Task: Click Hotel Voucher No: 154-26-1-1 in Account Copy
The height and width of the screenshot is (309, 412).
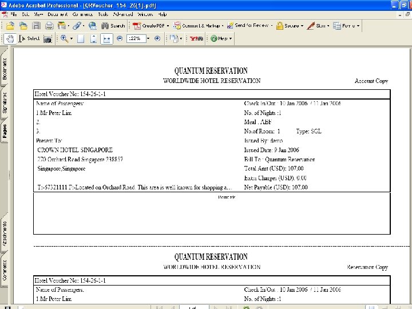Action: tap(70, 94)
